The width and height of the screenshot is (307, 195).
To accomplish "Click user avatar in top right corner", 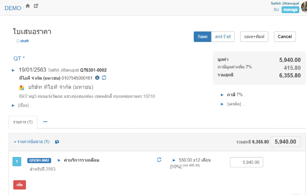I will pos(304,7).
